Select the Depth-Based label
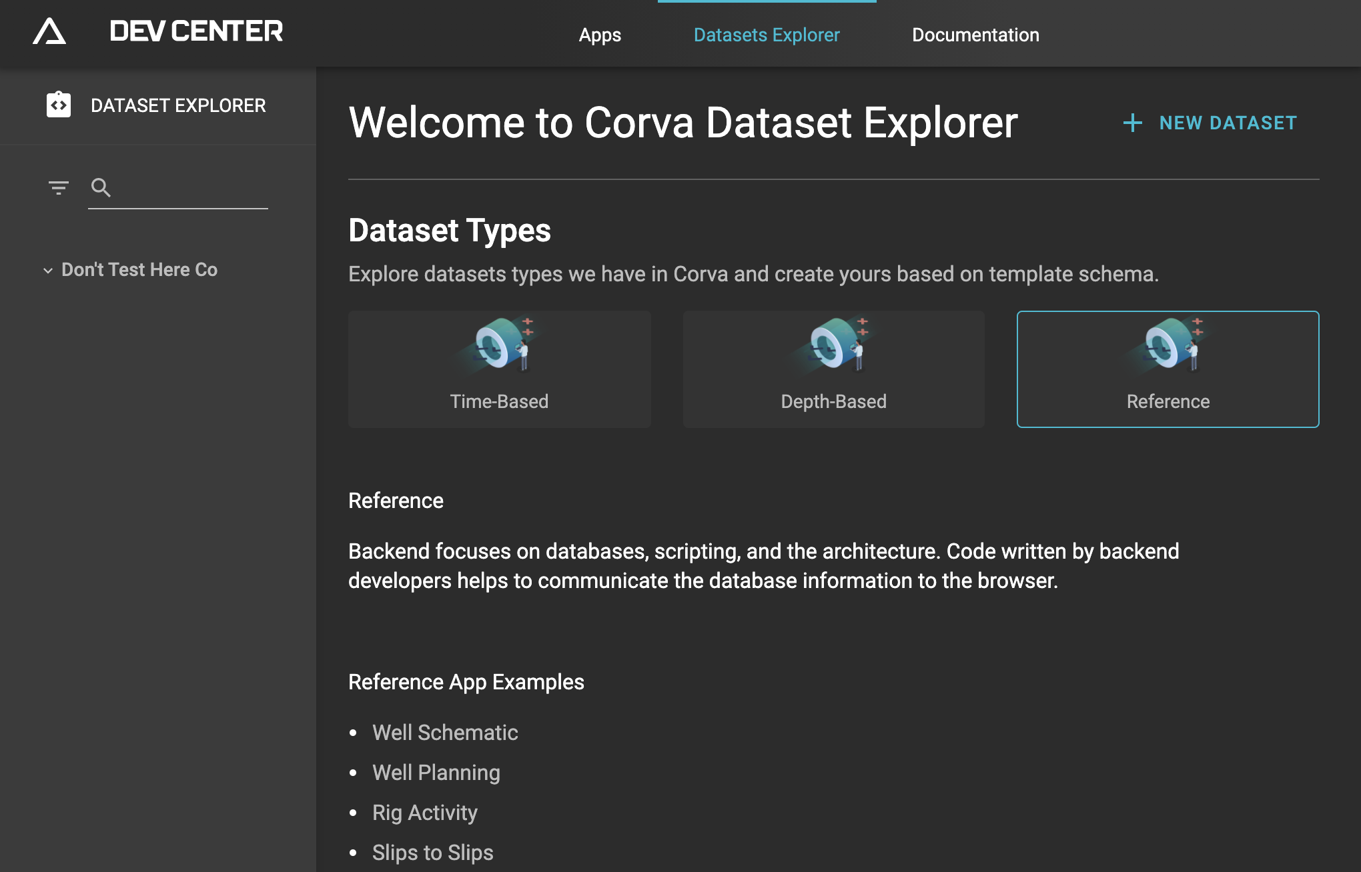Viewport: 1361px width, 872px height. [833, 401]
